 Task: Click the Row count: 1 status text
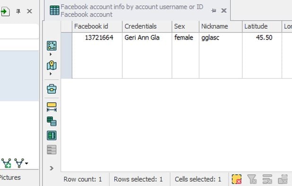click(x=83, y=179)
